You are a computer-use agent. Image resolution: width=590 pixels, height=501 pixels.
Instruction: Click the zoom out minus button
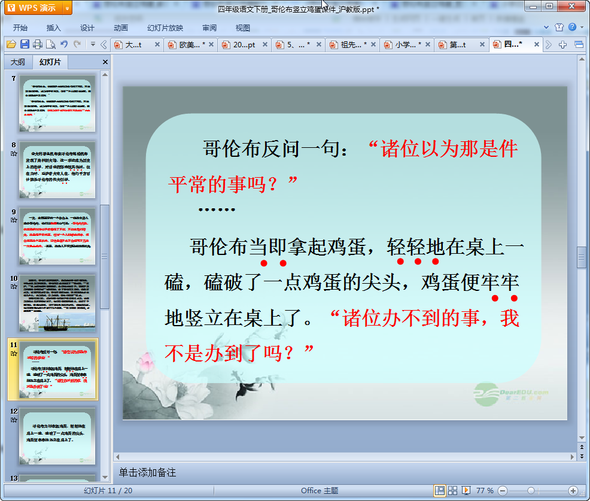502,491
